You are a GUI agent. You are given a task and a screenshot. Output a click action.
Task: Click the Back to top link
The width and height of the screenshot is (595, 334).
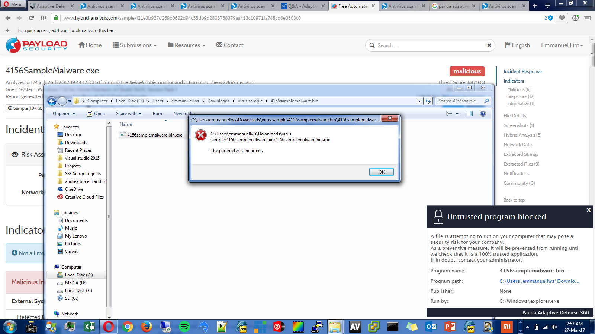click(514, 200)
